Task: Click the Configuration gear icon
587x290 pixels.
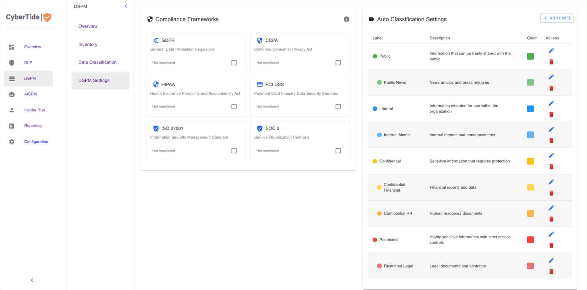Action: (12, 142)
